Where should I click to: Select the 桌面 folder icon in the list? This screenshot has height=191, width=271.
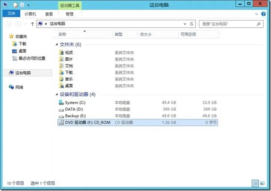tap(61, 86)
